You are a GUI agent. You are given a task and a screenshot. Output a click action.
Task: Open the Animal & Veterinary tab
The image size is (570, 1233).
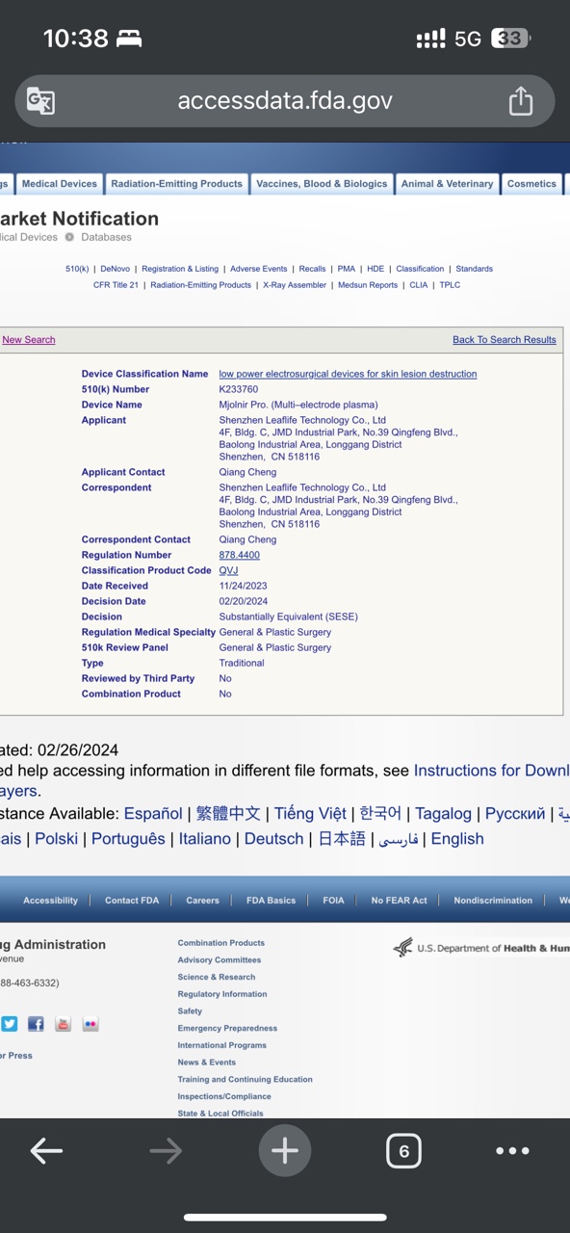[x=447, y=184]
